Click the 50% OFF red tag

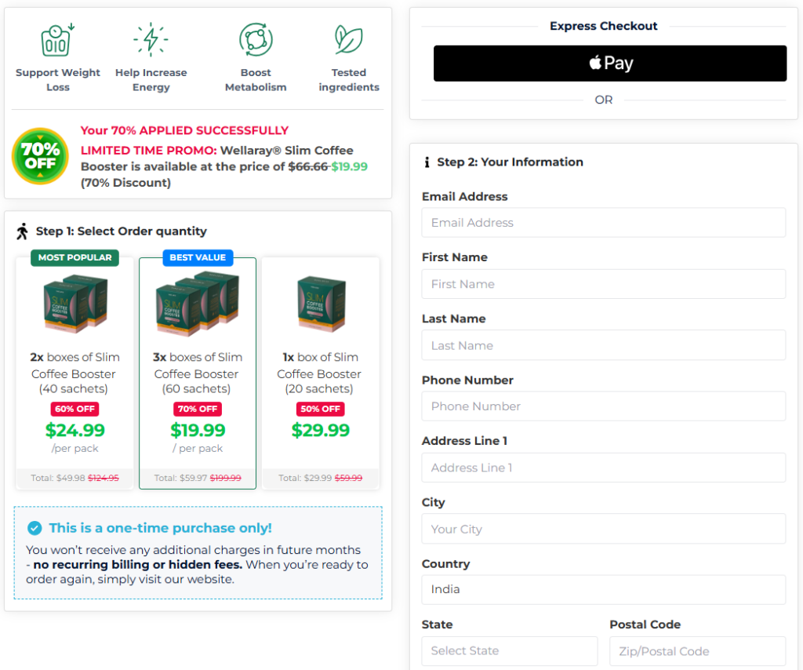coord(321,410)
